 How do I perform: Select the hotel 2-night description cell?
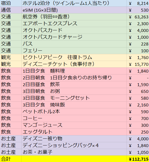[x=74, y=3]
